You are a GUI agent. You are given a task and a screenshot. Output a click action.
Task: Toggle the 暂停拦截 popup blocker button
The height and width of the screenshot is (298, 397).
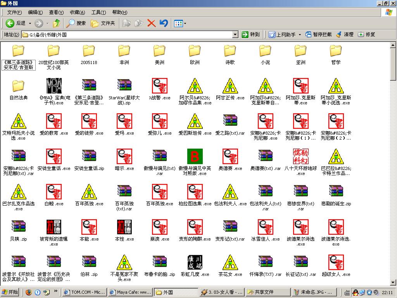click(318, 35)
